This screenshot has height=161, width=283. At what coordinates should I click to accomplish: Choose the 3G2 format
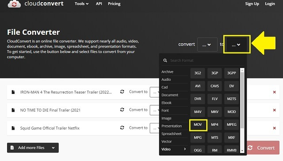coord(198,73)
